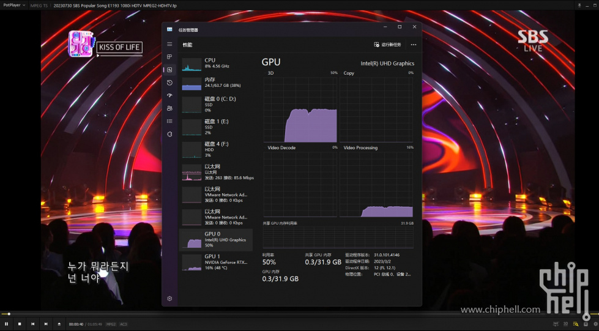599x331 pixels.
Task: Open Task Manager settings gear
Action: click(x=169, y=299)
